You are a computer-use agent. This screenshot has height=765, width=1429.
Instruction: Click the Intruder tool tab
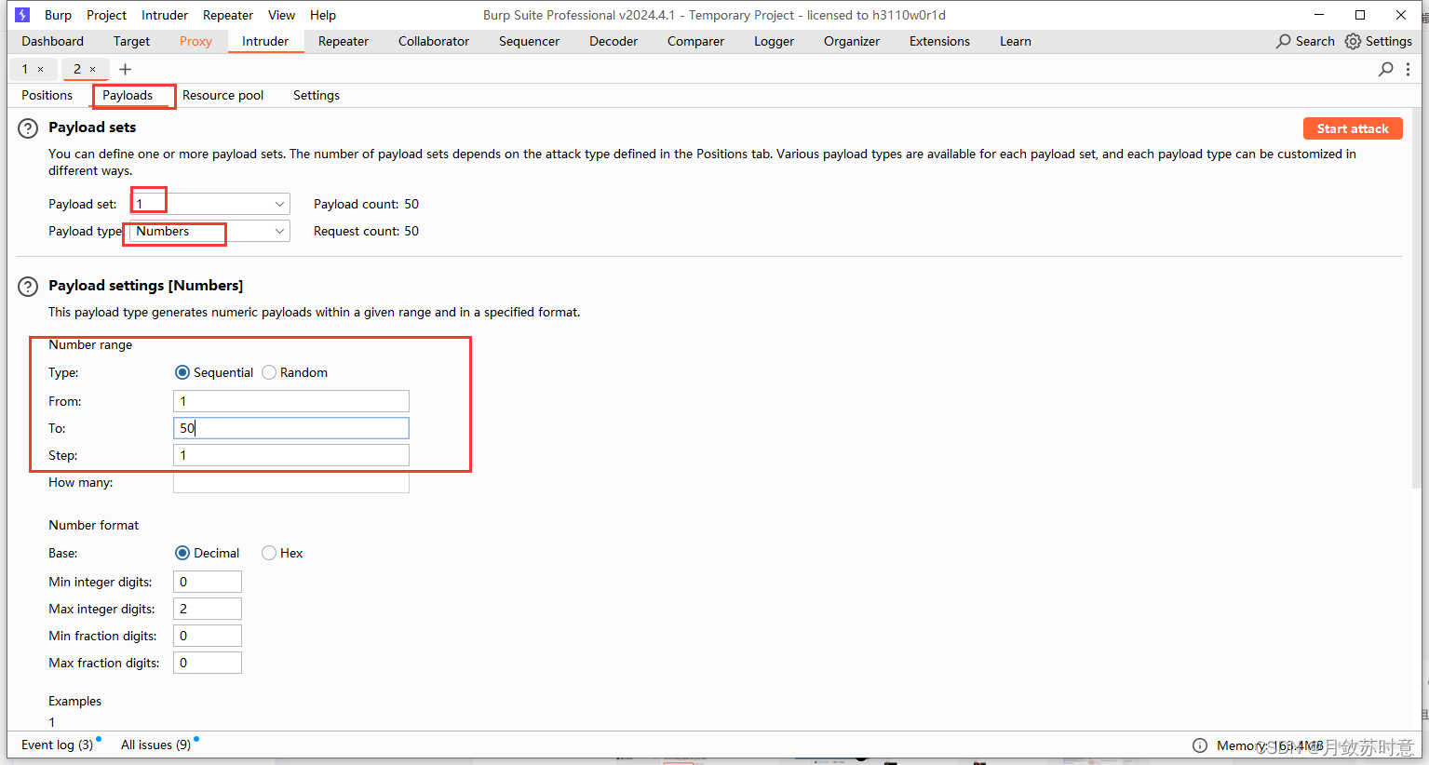coord(265,41)
